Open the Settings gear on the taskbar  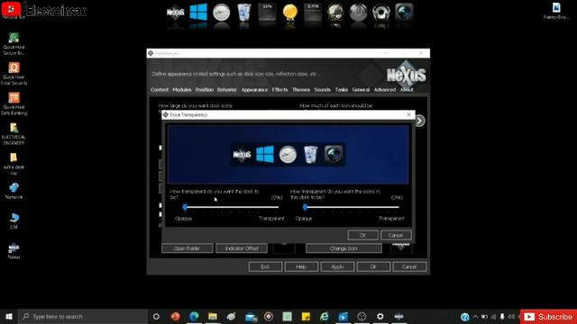380,316
